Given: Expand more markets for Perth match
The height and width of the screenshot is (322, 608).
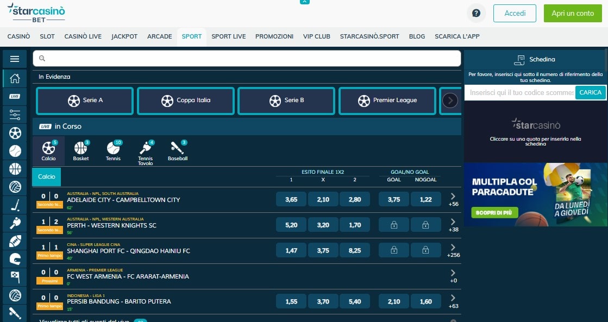Looking at the screenshot, I should [453, 225].
